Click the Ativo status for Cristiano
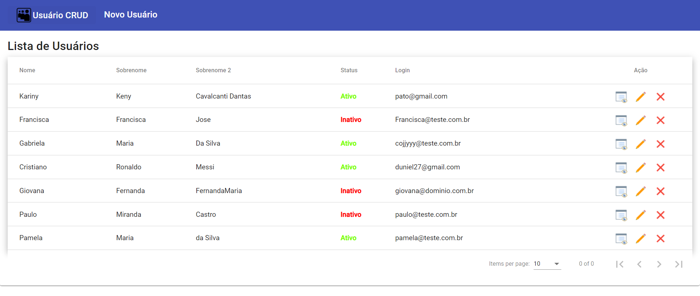Viewport: 700px width, 296px height. point(348,167)
